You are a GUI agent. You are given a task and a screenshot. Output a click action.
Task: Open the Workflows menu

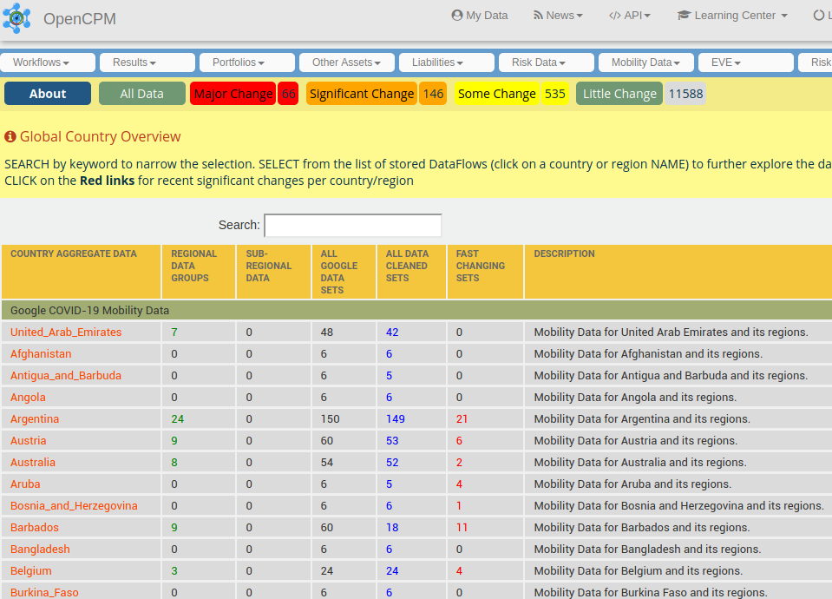48,63
